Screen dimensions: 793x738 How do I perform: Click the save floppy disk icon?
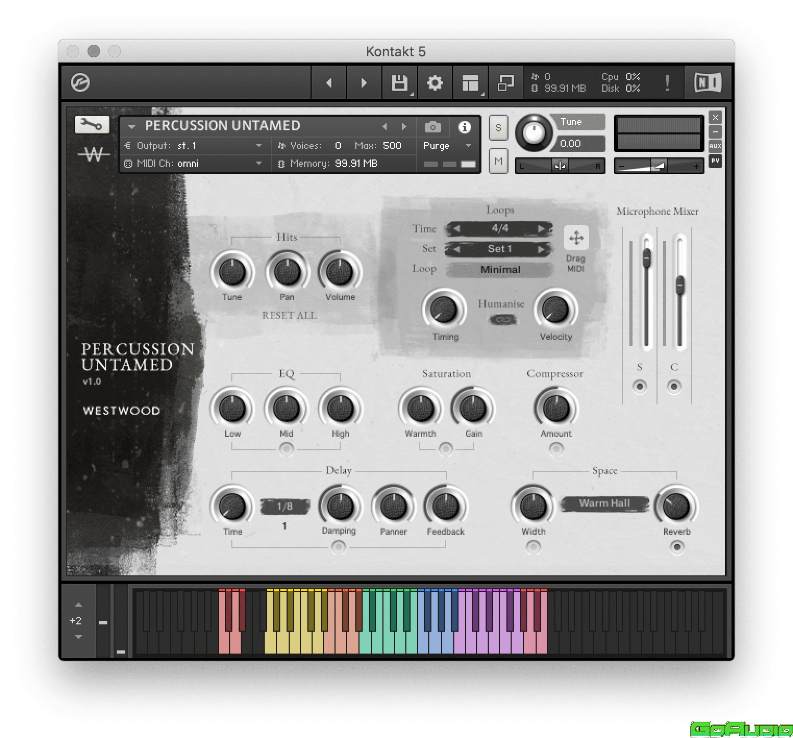tap(399, 83)
